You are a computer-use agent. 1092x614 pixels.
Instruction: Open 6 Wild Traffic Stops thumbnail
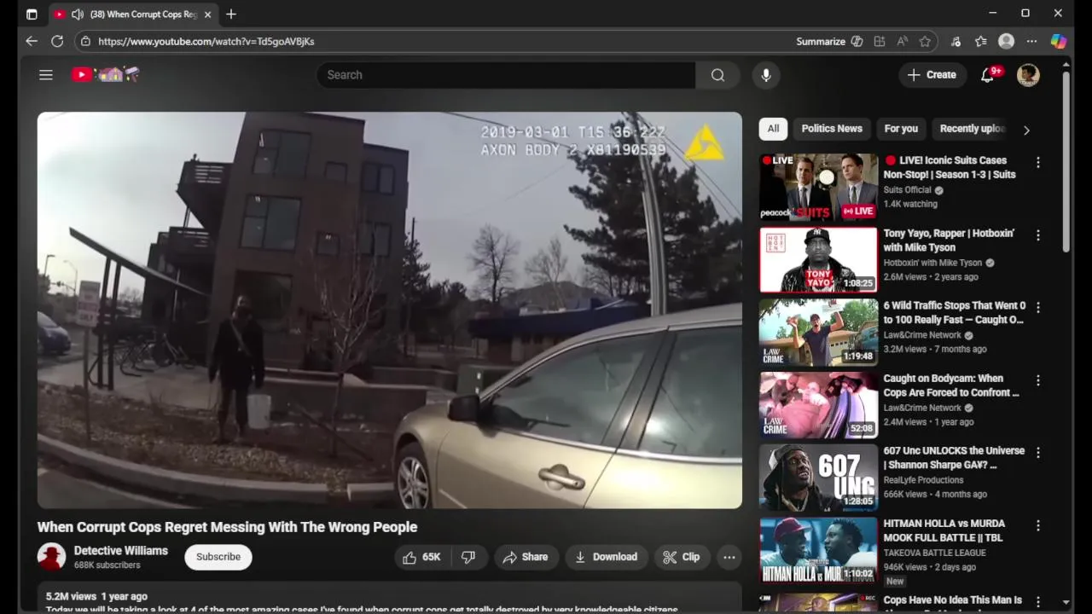click(x=818, y=332)
